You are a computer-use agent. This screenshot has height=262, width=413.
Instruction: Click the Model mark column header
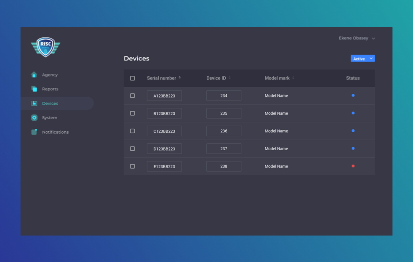tap(277, 78)
